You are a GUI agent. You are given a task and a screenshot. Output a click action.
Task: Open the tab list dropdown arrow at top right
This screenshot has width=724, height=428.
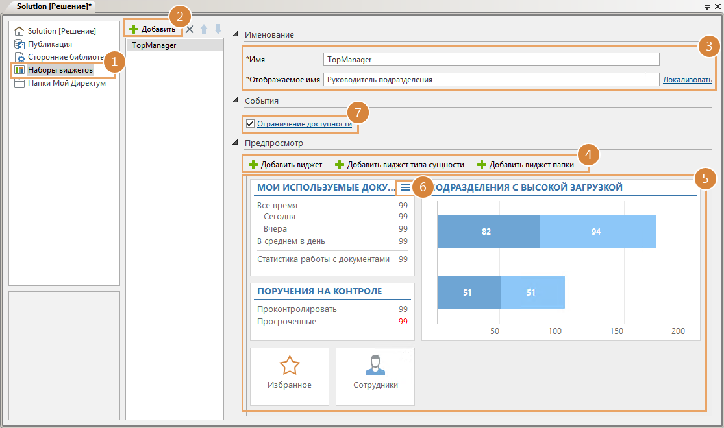[x=706, y=6]
